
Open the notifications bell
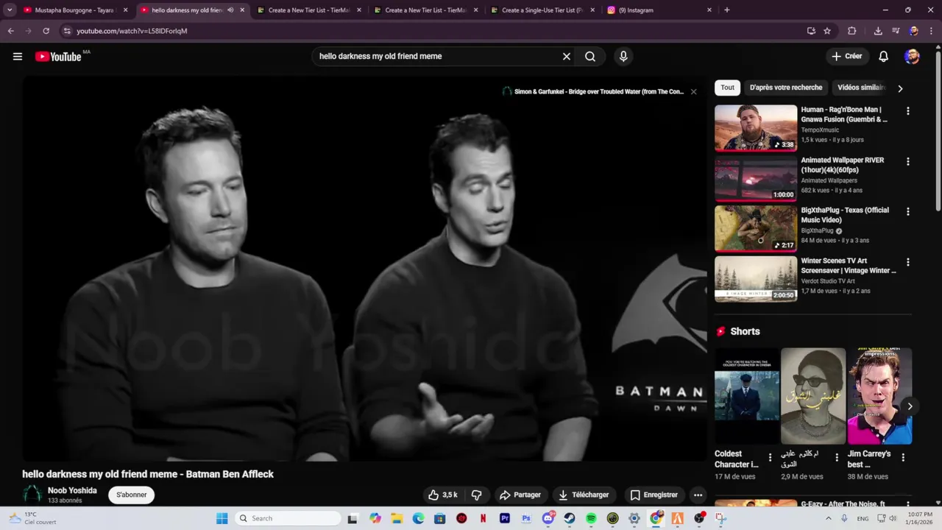tap(884, 57)
